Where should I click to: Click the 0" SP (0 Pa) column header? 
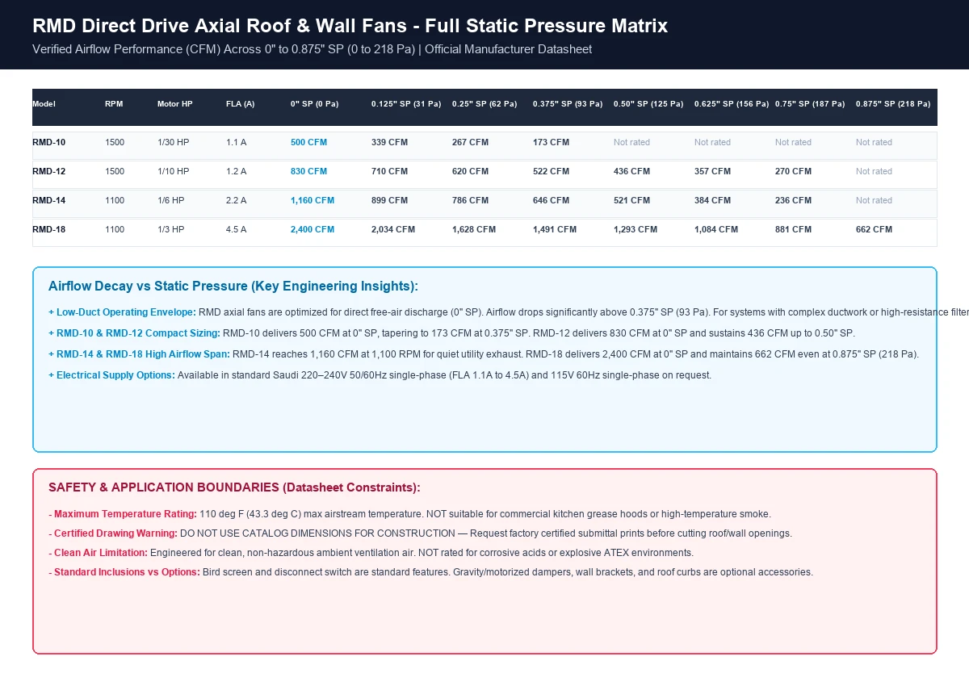(x=314, y=104)
